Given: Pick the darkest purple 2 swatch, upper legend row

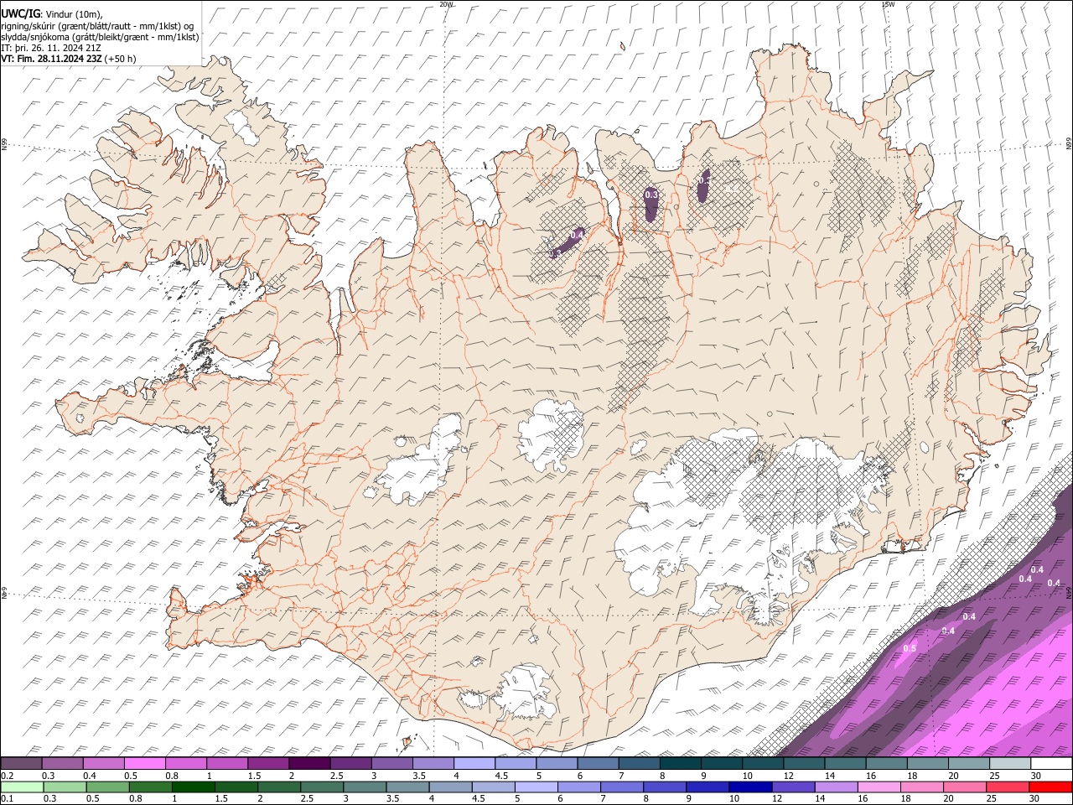Looking at the screenshot, I should (309, 764).
